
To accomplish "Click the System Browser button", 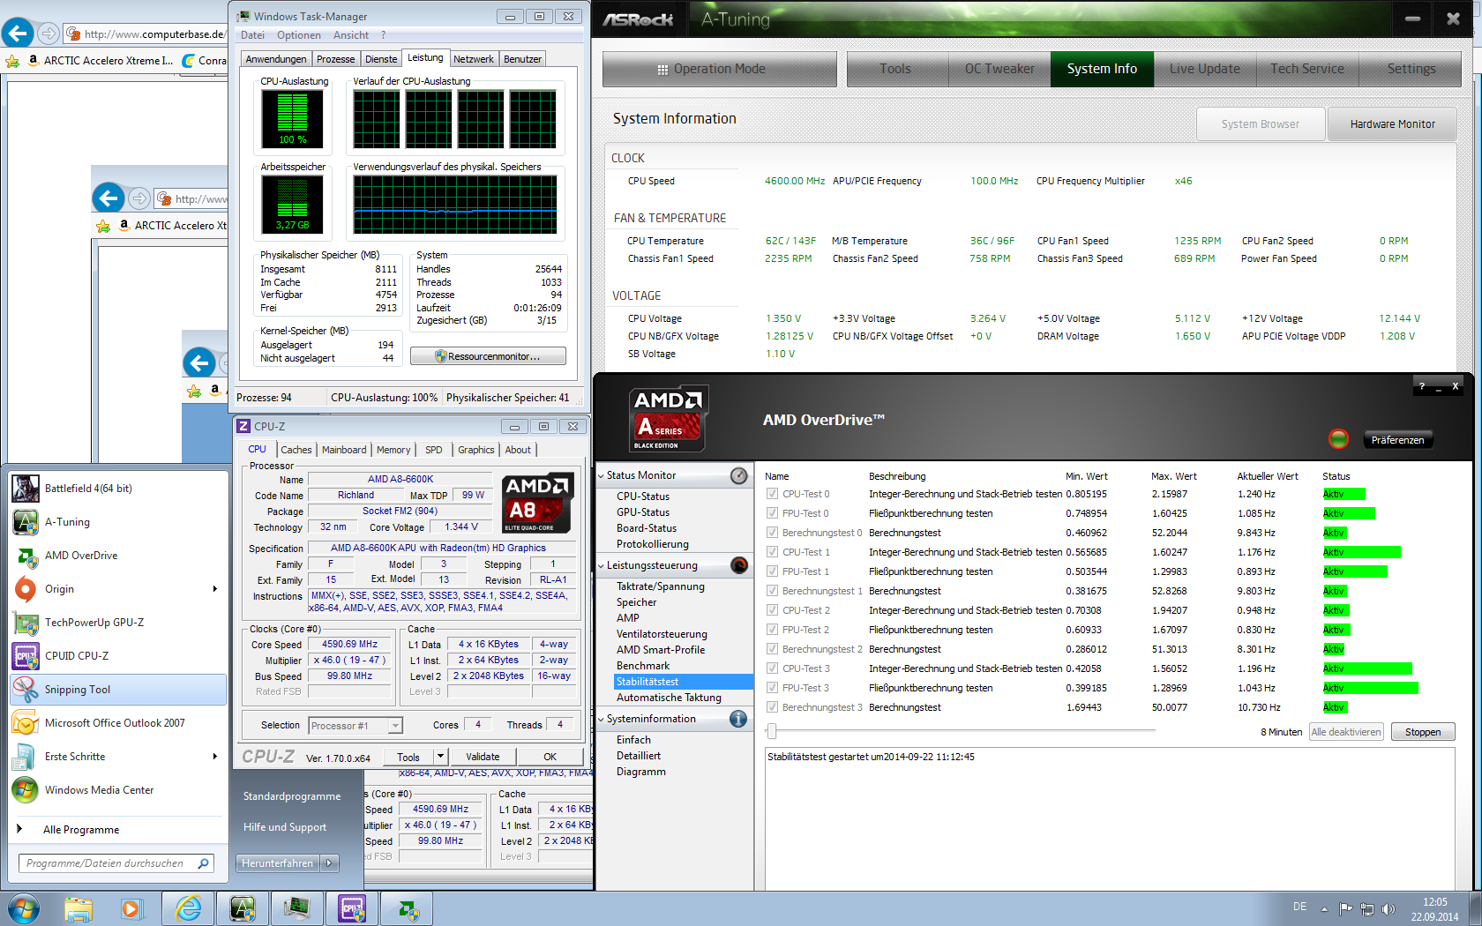I will pyautogui.click(x=1261, y=124).
